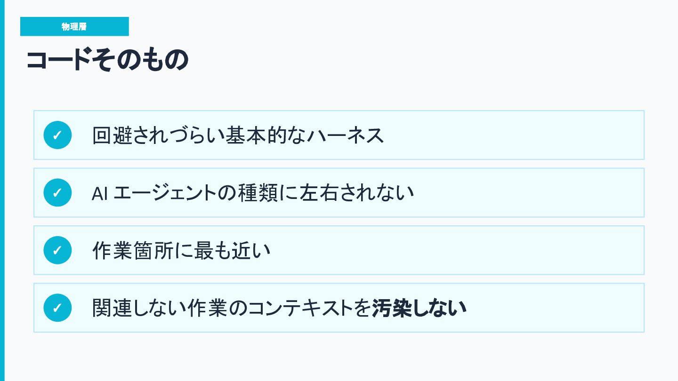Click the non-bold text 関連しない作業のコンテキストを
678x381 pixels.
(x=232, y=308)
